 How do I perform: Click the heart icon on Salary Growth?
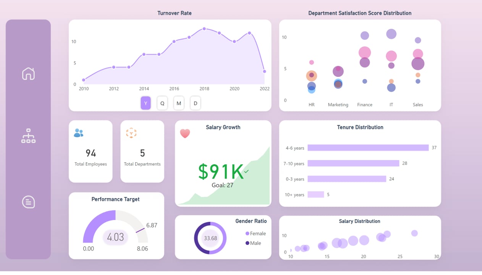tap(185, 133)
